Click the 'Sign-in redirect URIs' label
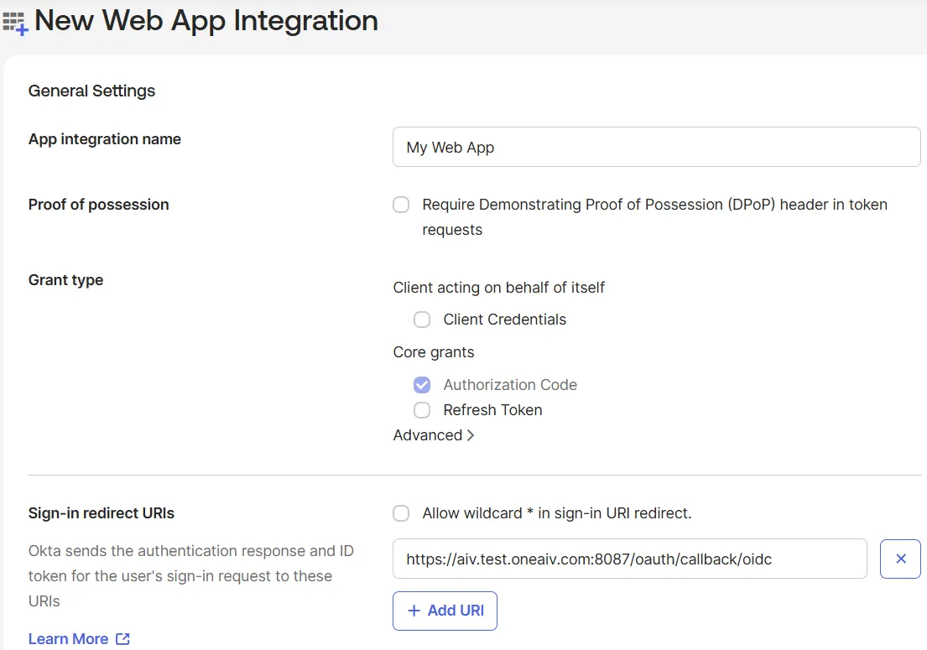927x650 pixels. point(102,513)
